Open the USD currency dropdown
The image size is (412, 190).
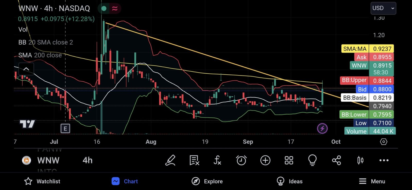[x=383, y=8]
